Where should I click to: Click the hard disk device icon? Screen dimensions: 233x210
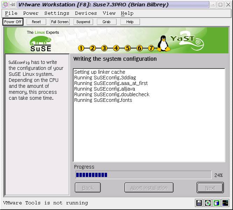pyautogui.click(x=217, y=203)
